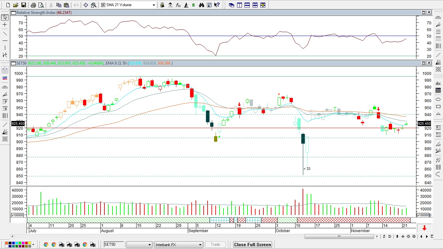Click the Paste clipboard icon
The image size is (443, 249).
click(66, 5)
